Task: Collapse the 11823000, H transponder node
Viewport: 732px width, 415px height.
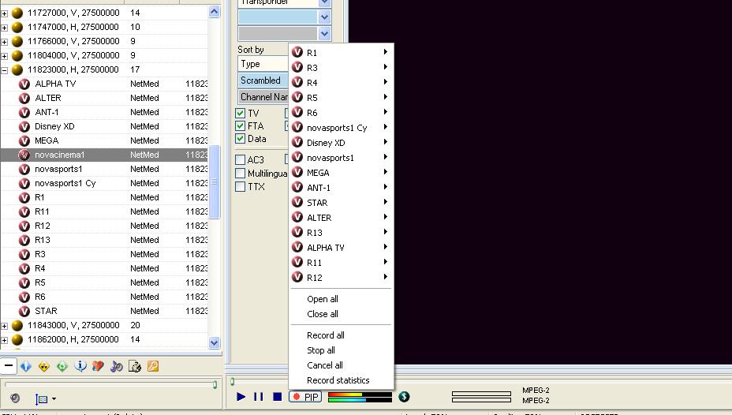Action: 4,70
